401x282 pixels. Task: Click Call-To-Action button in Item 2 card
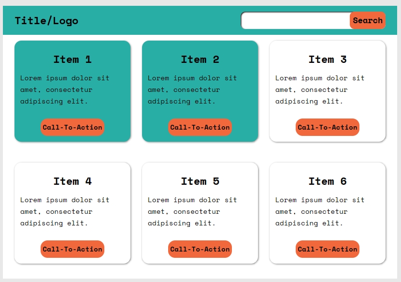(200, 127)
